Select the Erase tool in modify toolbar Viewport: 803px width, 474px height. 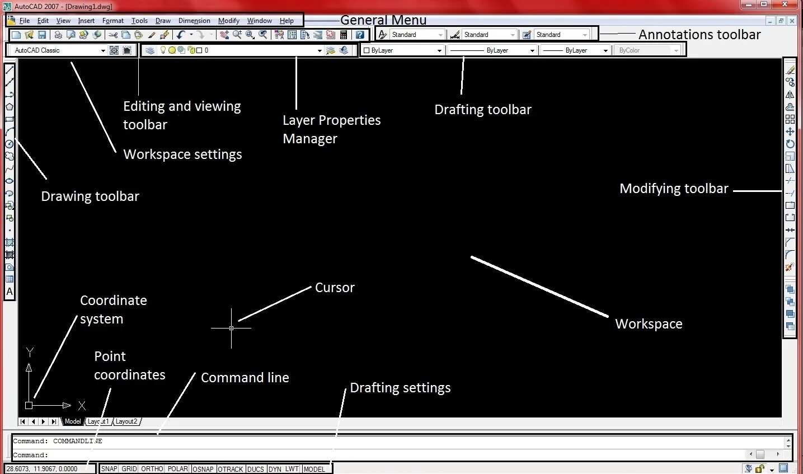point(790,70)
